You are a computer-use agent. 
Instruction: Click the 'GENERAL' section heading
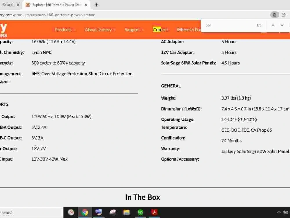171,86
